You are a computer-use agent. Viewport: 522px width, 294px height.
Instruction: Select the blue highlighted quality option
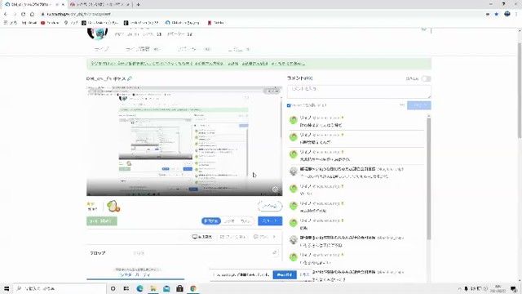click(x=211, y=221)
